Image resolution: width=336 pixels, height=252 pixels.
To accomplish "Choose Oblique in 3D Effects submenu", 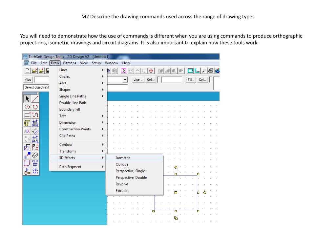I will tap(134, 164).
